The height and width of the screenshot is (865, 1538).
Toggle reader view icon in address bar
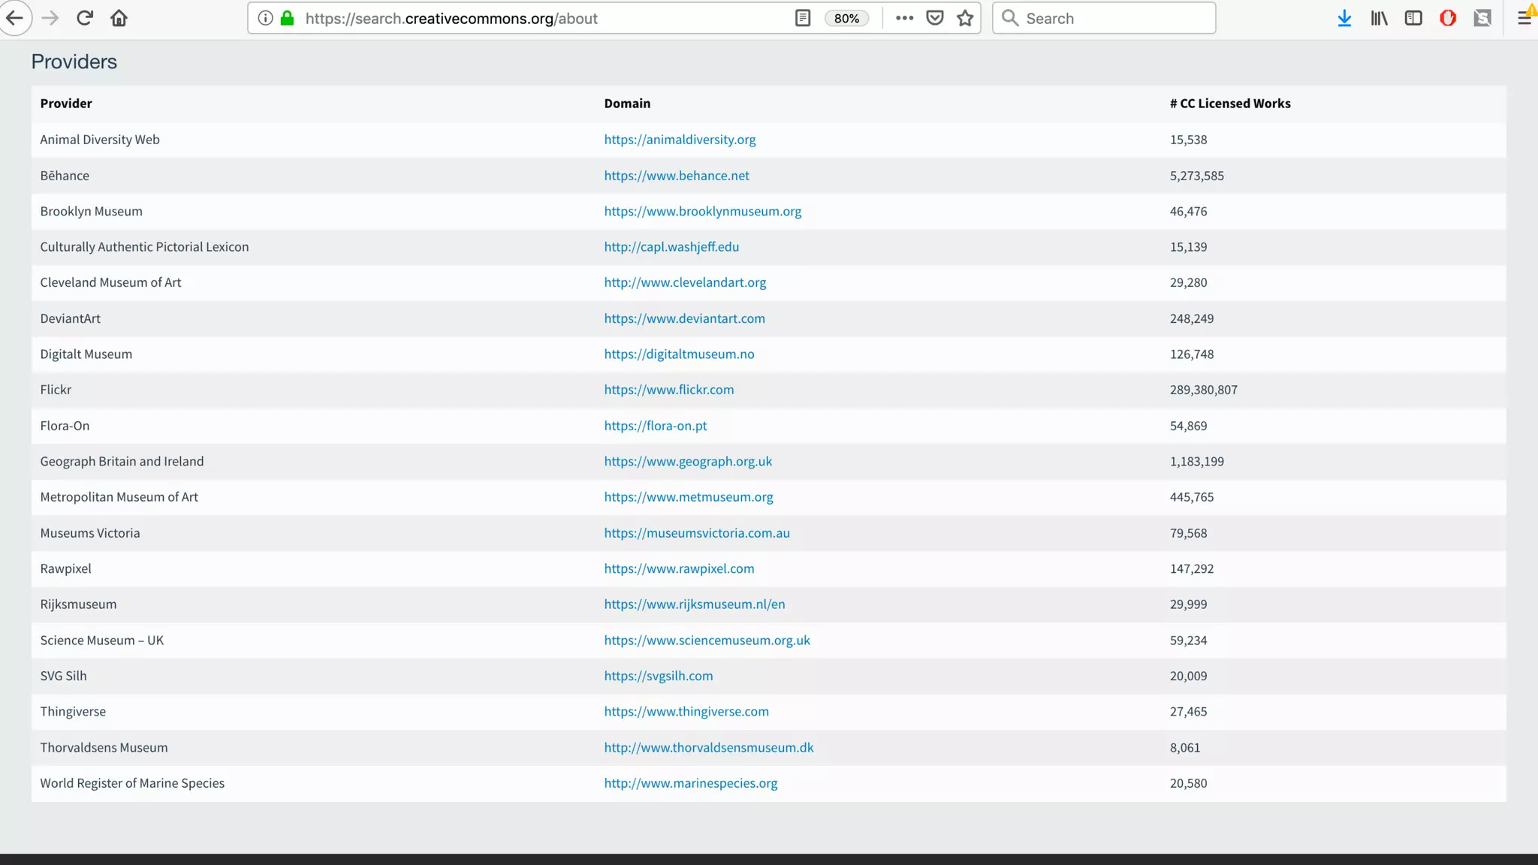pyautogui.click(x=802, y=18)
